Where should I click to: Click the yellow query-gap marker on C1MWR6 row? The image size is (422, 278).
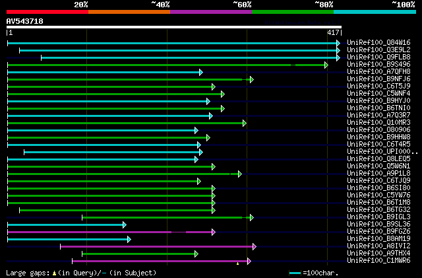click(237, 263)
